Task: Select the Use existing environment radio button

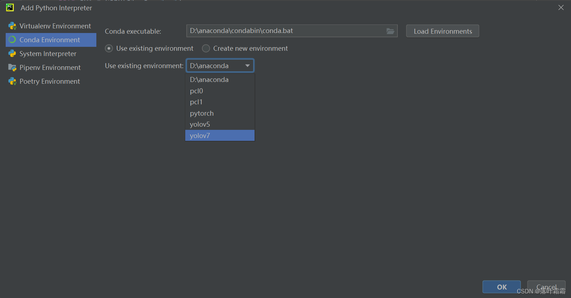Action: (109, 48)
